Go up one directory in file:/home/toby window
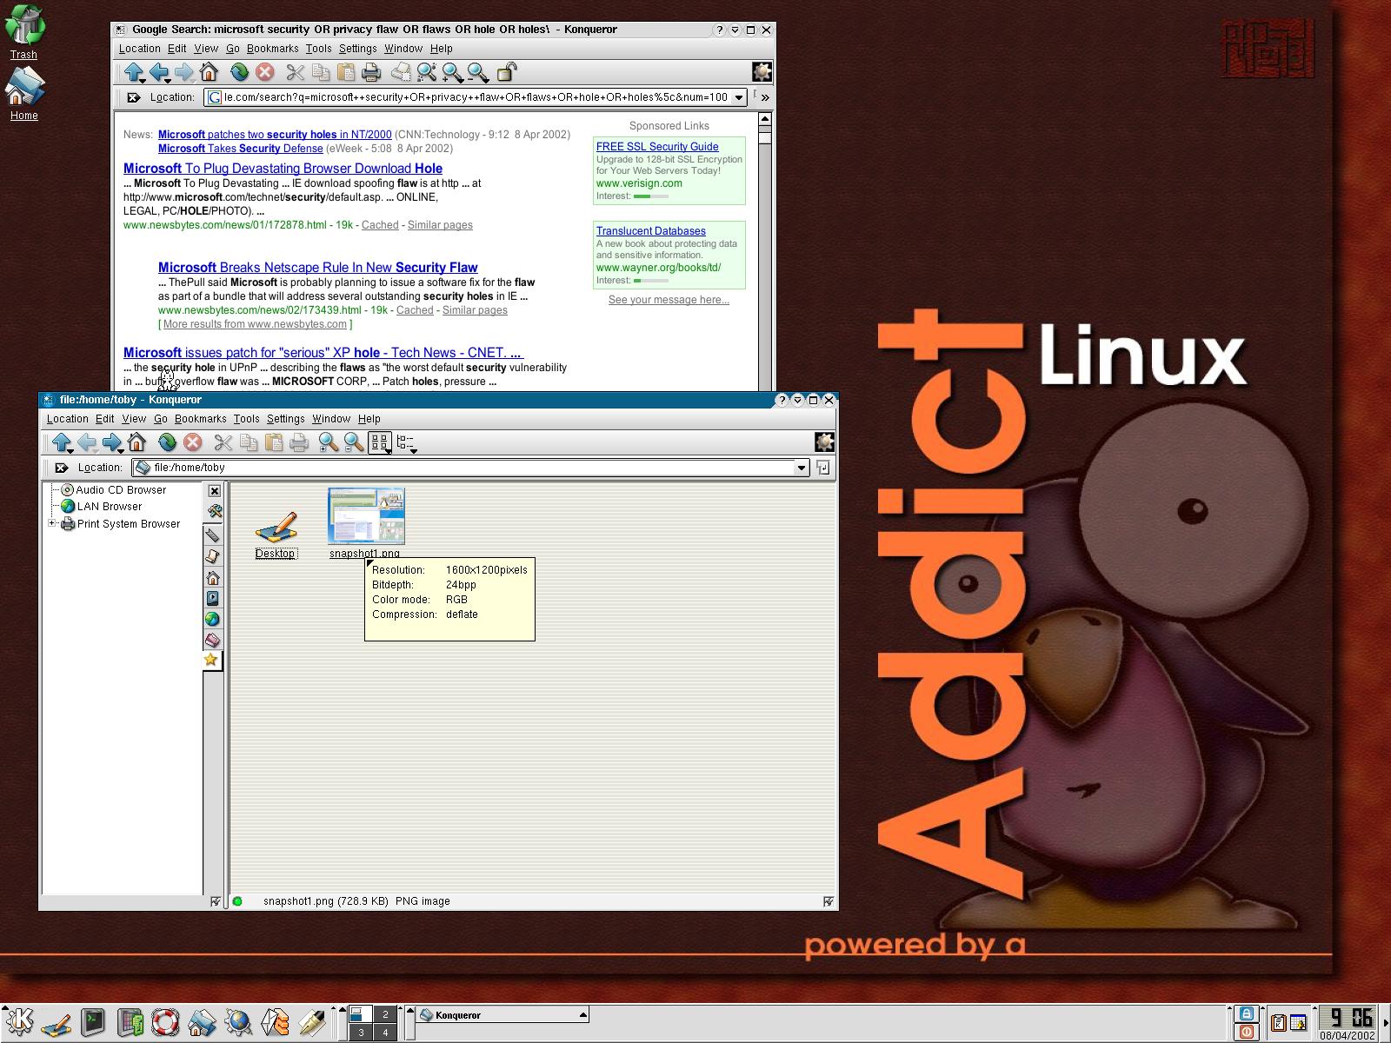This screenshot has width=1391, height=1043. pos(62,443)
